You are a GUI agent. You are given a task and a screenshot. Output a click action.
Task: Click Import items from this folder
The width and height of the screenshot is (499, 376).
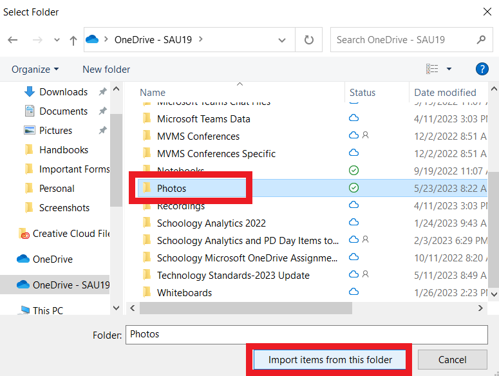(330, 360)
